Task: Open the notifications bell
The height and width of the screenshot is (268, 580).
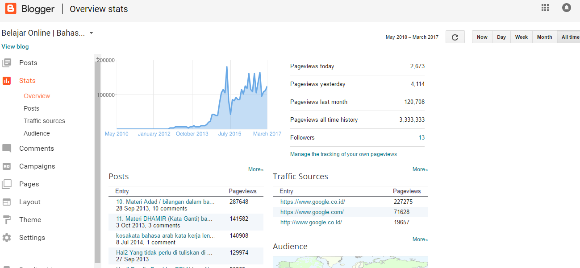Action: 566,8
